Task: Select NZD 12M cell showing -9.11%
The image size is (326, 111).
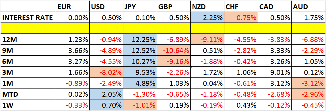Action: coord(207,39)
